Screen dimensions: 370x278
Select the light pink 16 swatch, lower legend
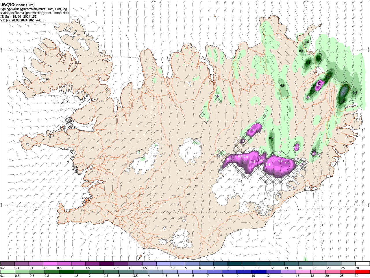303,272
